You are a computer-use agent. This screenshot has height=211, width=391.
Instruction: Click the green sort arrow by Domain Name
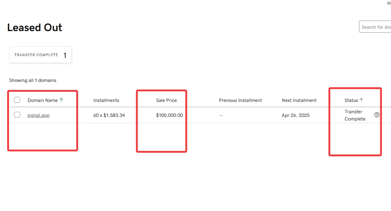click(61, 100)
